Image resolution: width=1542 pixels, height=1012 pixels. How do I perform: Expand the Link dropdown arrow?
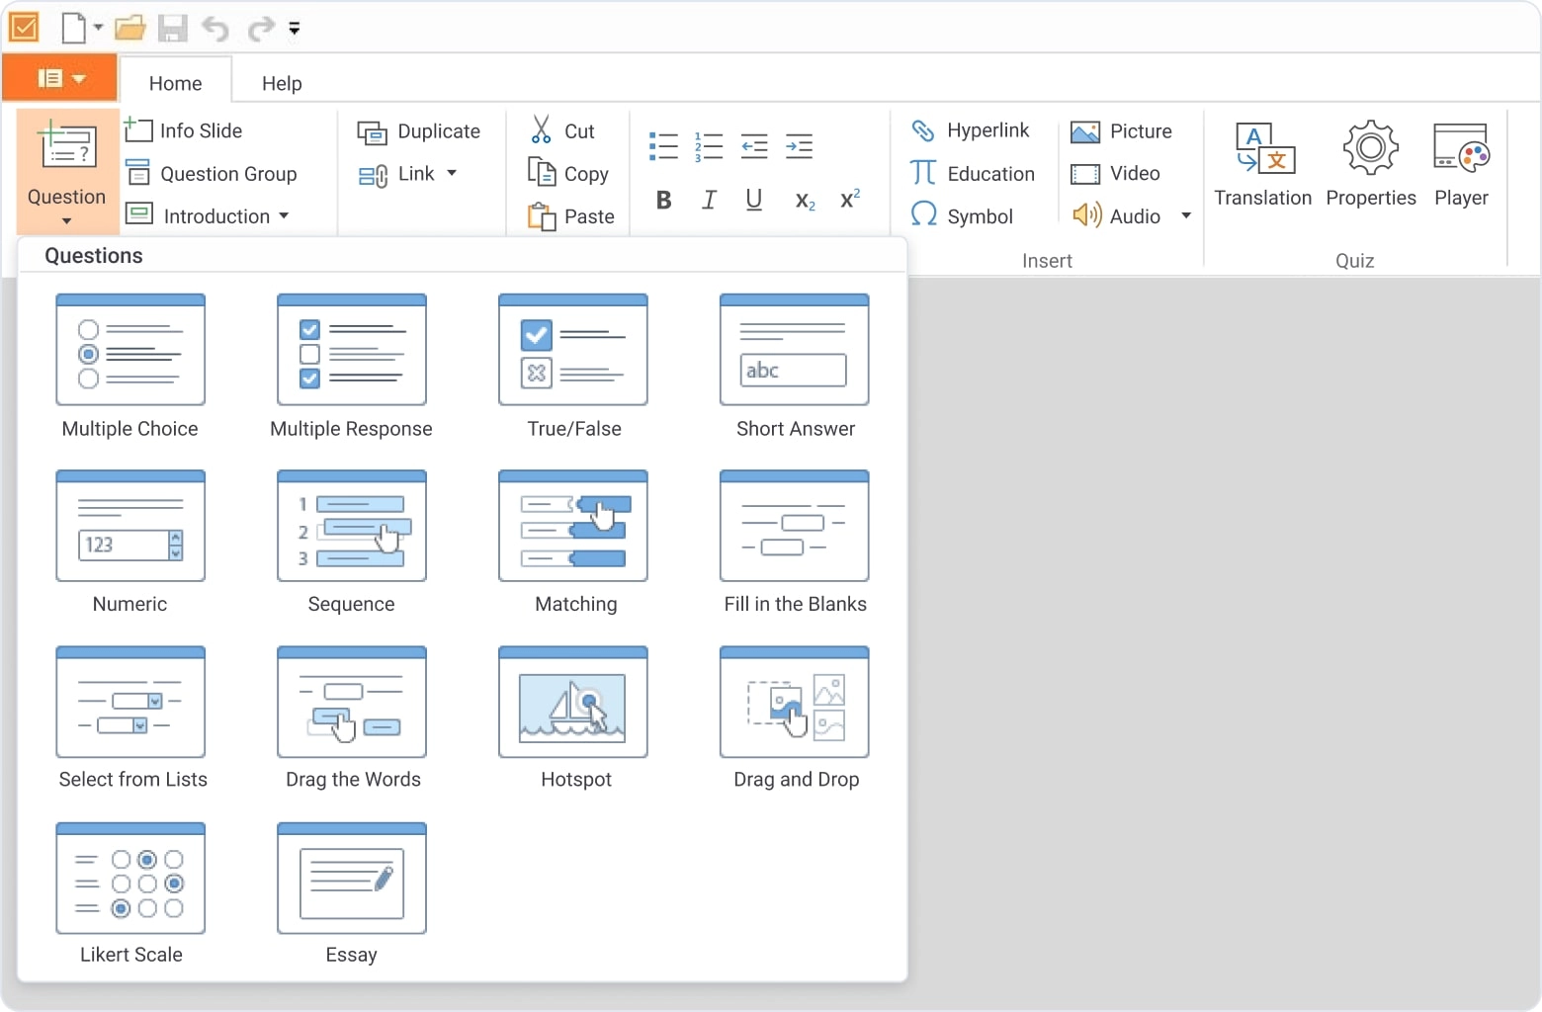pos(452,174)
